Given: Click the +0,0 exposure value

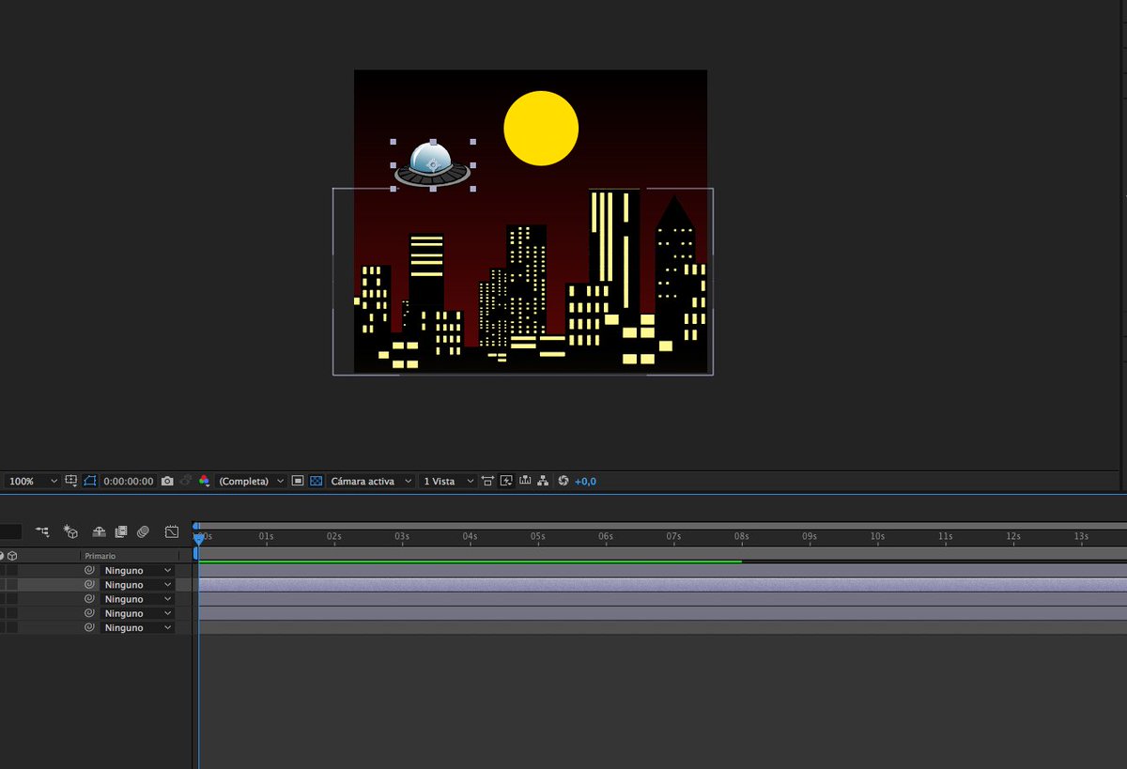Looking at the screenshot, I should pos(585,482).
